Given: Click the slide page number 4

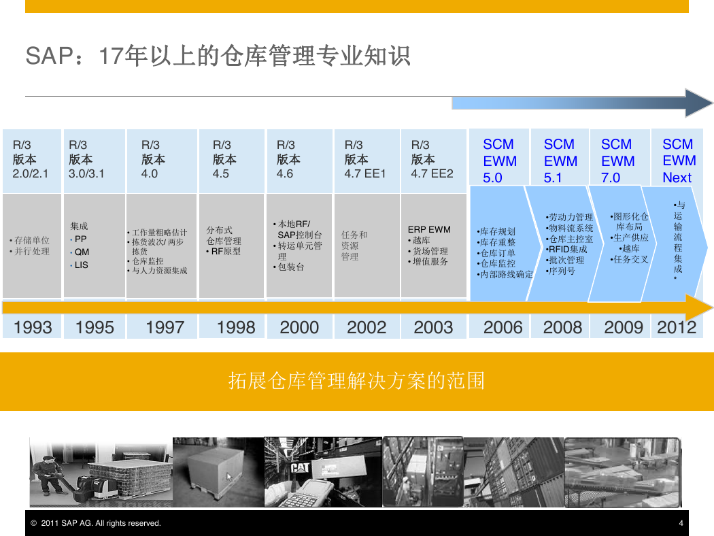Looking at the screenshot, I should click(x=681, y=523).
